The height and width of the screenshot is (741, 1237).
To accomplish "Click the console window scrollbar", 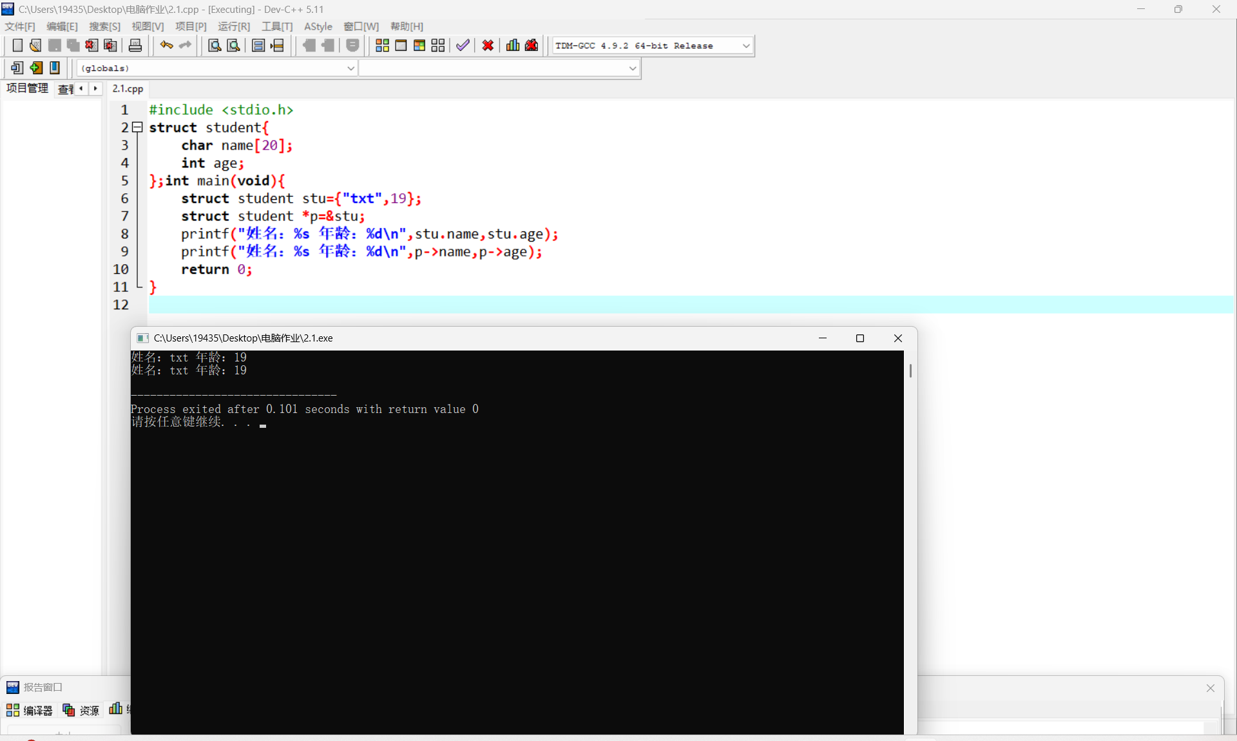I will point(910,370).
